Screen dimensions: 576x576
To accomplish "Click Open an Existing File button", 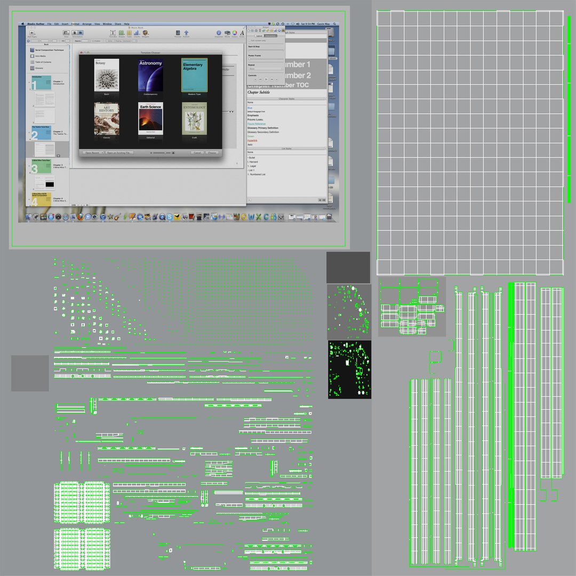I will click(119, 153).
